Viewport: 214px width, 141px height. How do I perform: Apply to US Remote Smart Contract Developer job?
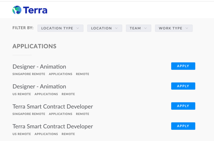pyautogui.click(x=183, y=126)
